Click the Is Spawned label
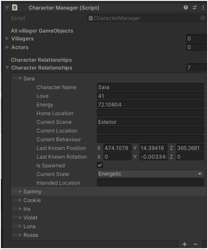This screenshot has height=249, width=208. click(x=51, y=166)
